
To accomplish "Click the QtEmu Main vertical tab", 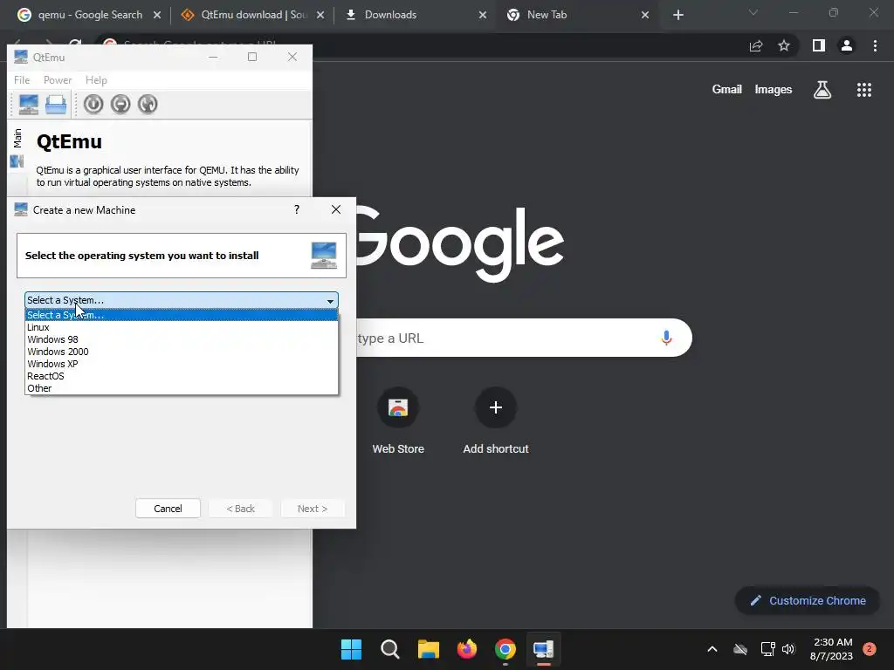I will (17, 148).
